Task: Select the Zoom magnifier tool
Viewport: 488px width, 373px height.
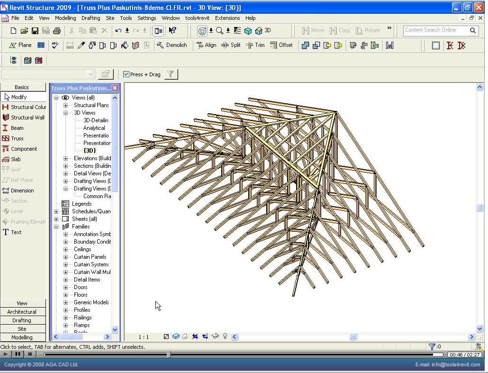Action: (x=219, y=30)
